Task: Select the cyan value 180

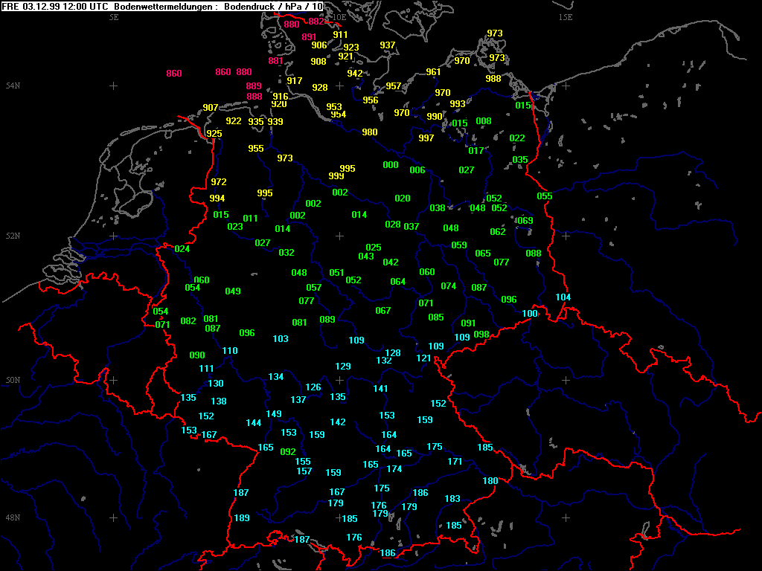Action: [x=490, y=481]
